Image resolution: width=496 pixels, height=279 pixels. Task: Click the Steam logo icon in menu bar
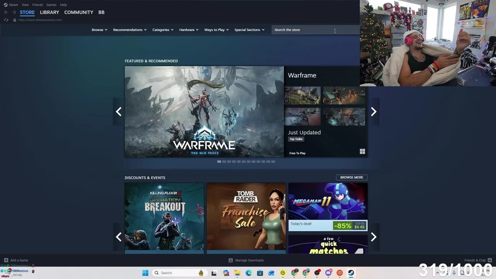pos(5,5)
